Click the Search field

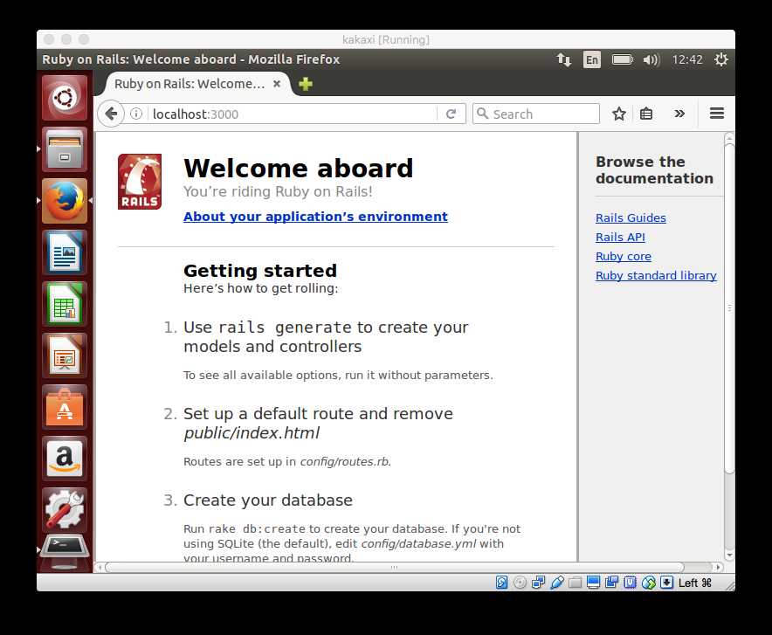(535, 114)
